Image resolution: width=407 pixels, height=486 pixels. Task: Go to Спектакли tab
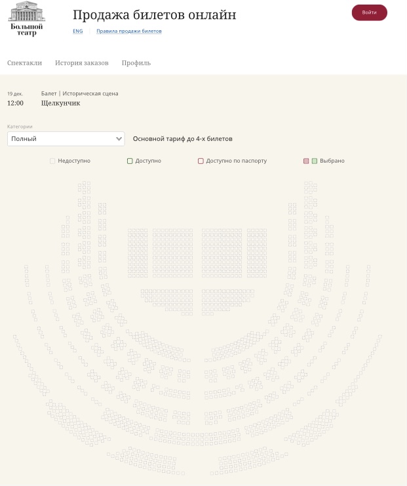click(24, 63)
